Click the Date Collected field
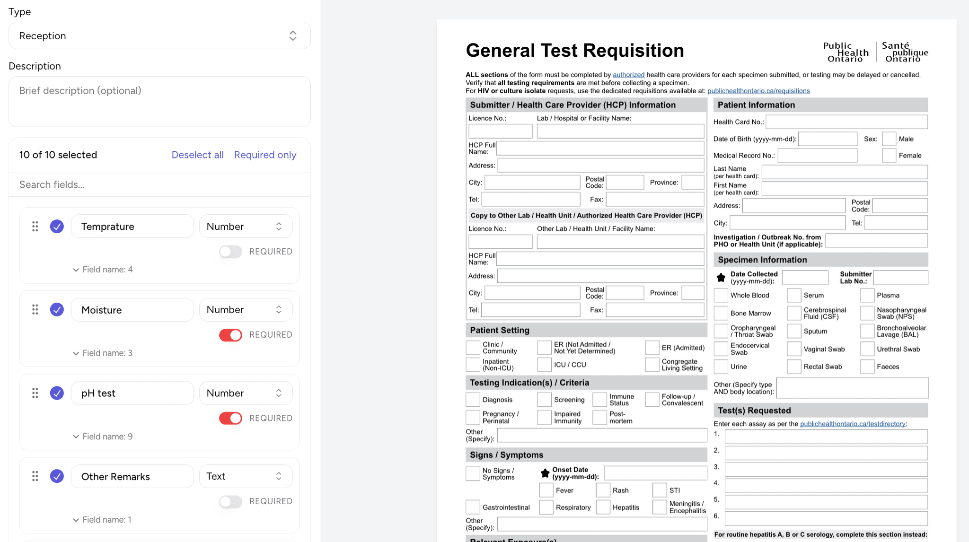 click(x=805, y=278)
